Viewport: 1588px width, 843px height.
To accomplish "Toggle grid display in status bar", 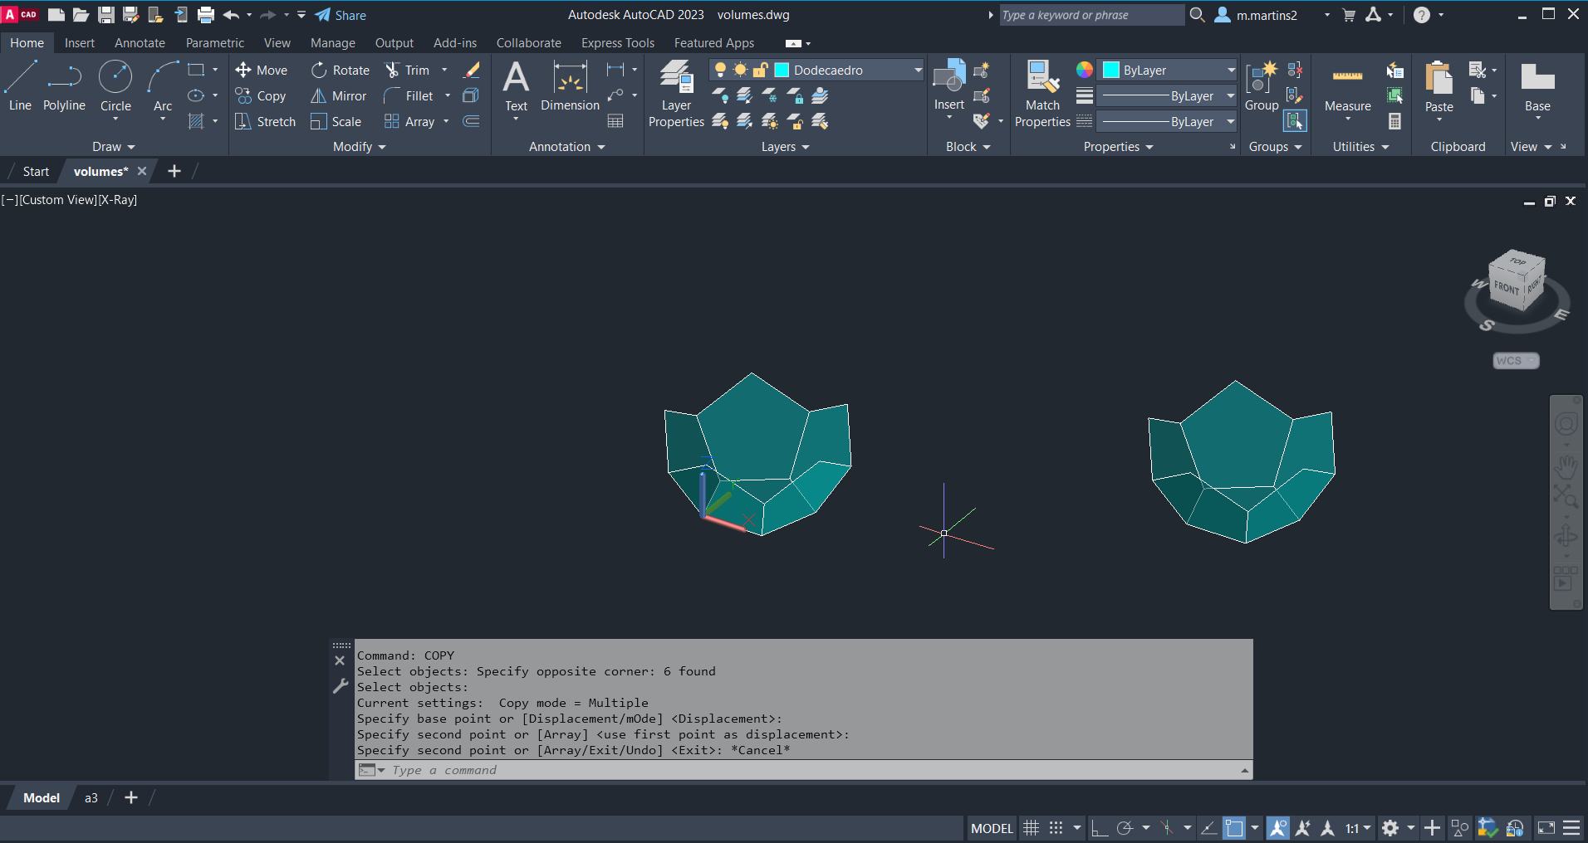I will (x=1031, y=828).
